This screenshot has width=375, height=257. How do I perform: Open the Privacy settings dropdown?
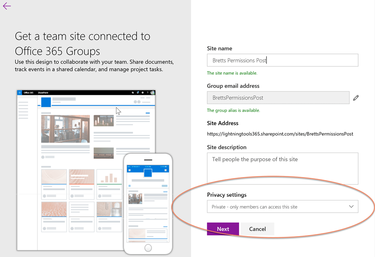(282, 206)
